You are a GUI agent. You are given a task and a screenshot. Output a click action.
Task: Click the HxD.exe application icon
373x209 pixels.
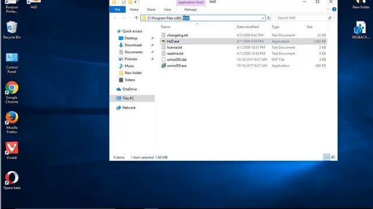163,41
